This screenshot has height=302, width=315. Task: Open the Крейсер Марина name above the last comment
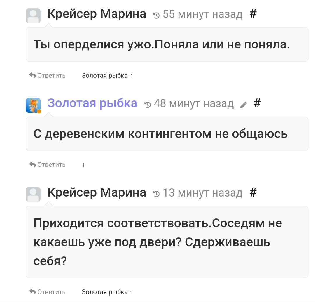[x=97, y=192]
